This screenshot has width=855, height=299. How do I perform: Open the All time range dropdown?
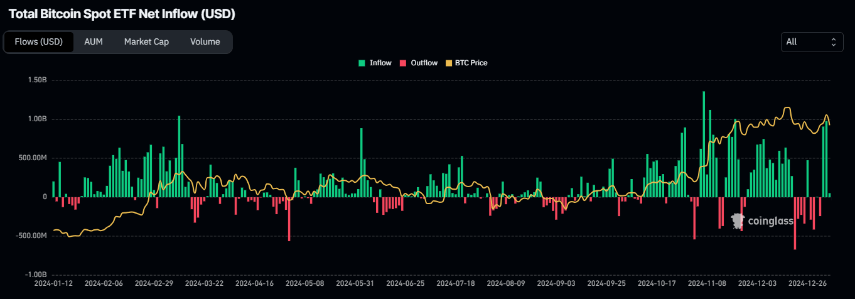coord(812,42)
